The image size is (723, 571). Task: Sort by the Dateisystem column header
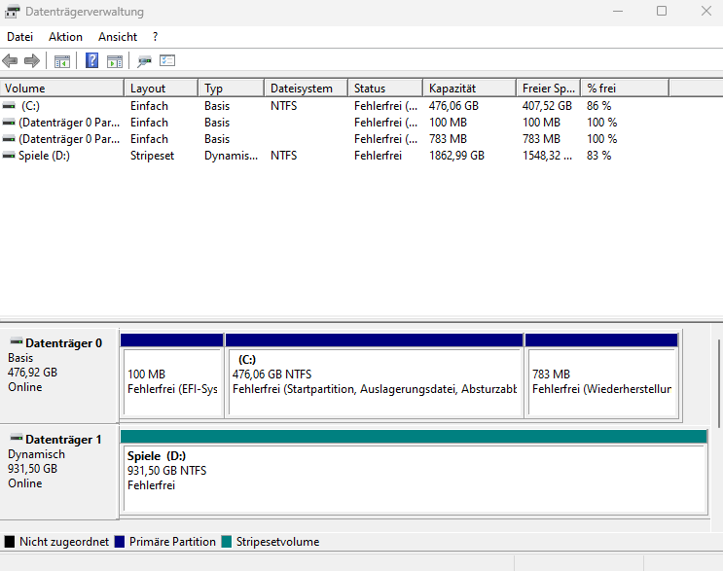(x=307, y=88)
